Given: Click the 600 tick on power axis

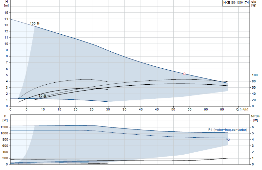Looking at the screenshot, I should pyautogui.click(x=5, y=146).
